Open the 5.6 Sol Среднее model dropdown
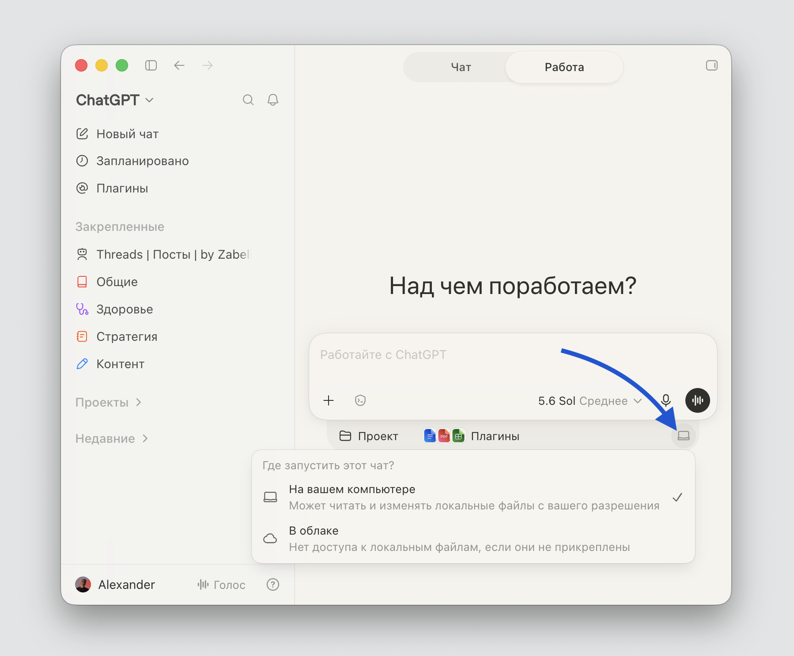 (x=590, y=401)
